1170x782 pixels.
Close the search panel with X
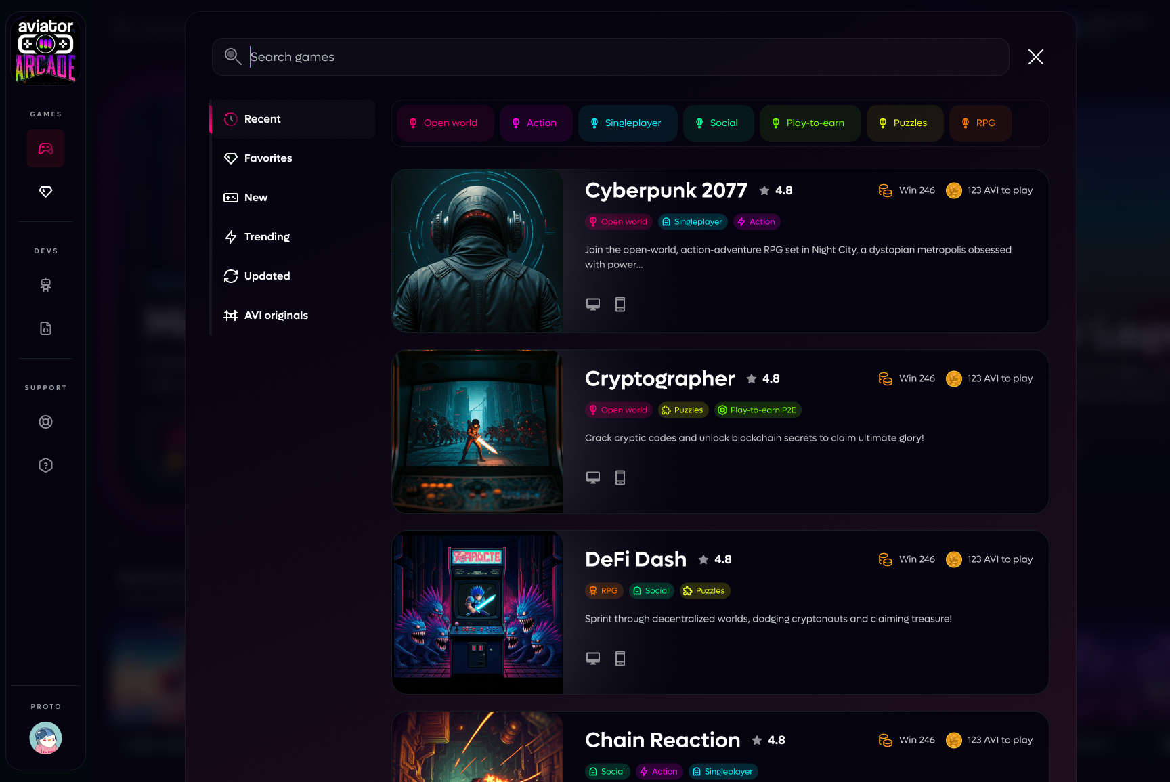[1036, 57]
